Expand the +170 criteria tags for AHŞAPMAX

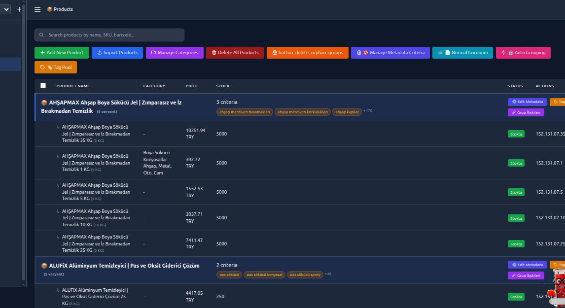[x=368, y=111]
